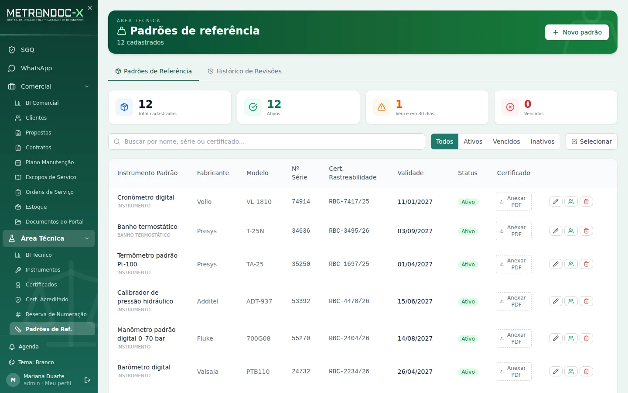This screenshot has height=393, width=628.
Task: Open Reserva de Numeração
Action: [x=52, y=314]
